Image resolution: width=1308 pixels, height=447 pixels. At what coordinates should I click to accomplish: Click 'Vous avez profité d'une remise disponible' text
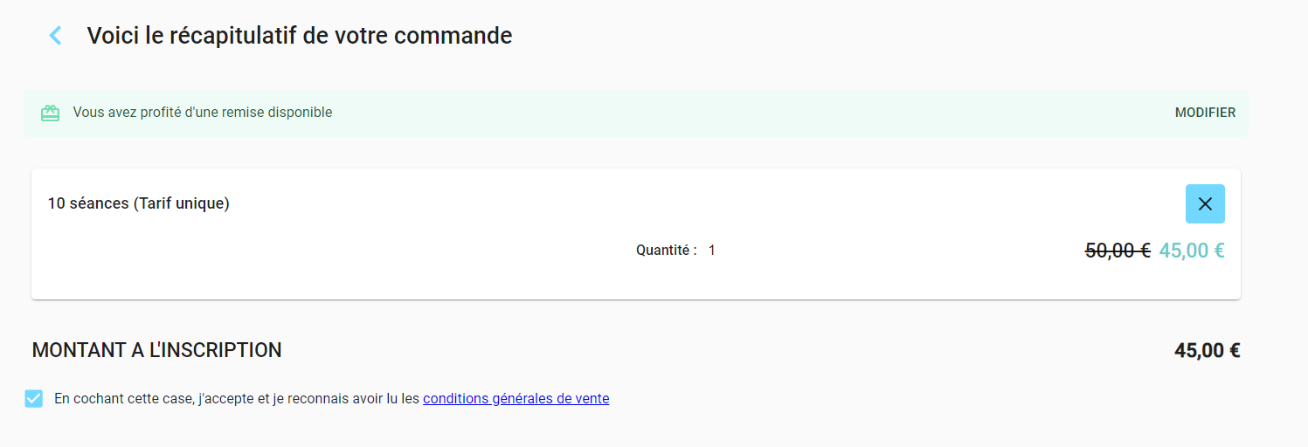click(203, 113)
